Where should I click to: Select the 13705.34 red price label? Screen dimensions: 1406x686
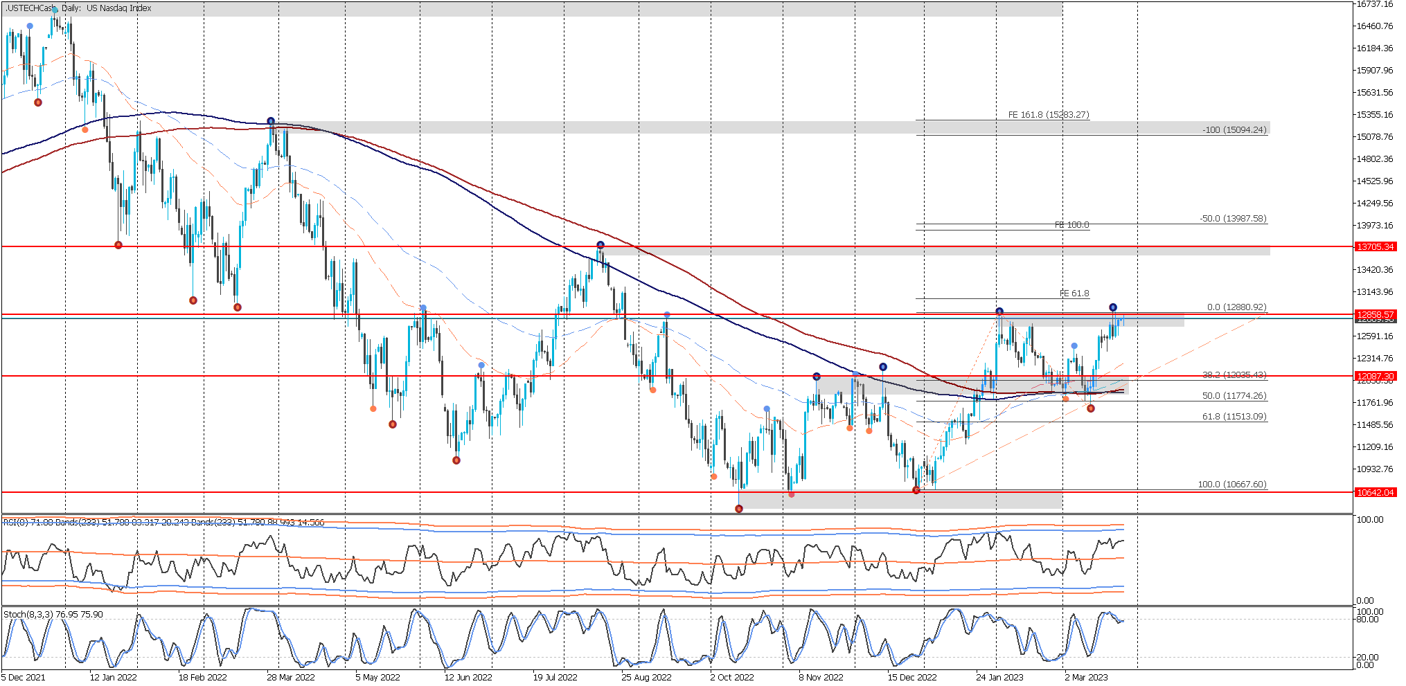tap(1375, 247)
